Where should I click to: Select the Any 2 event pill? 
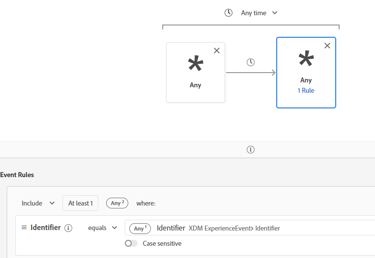(117, 203)
